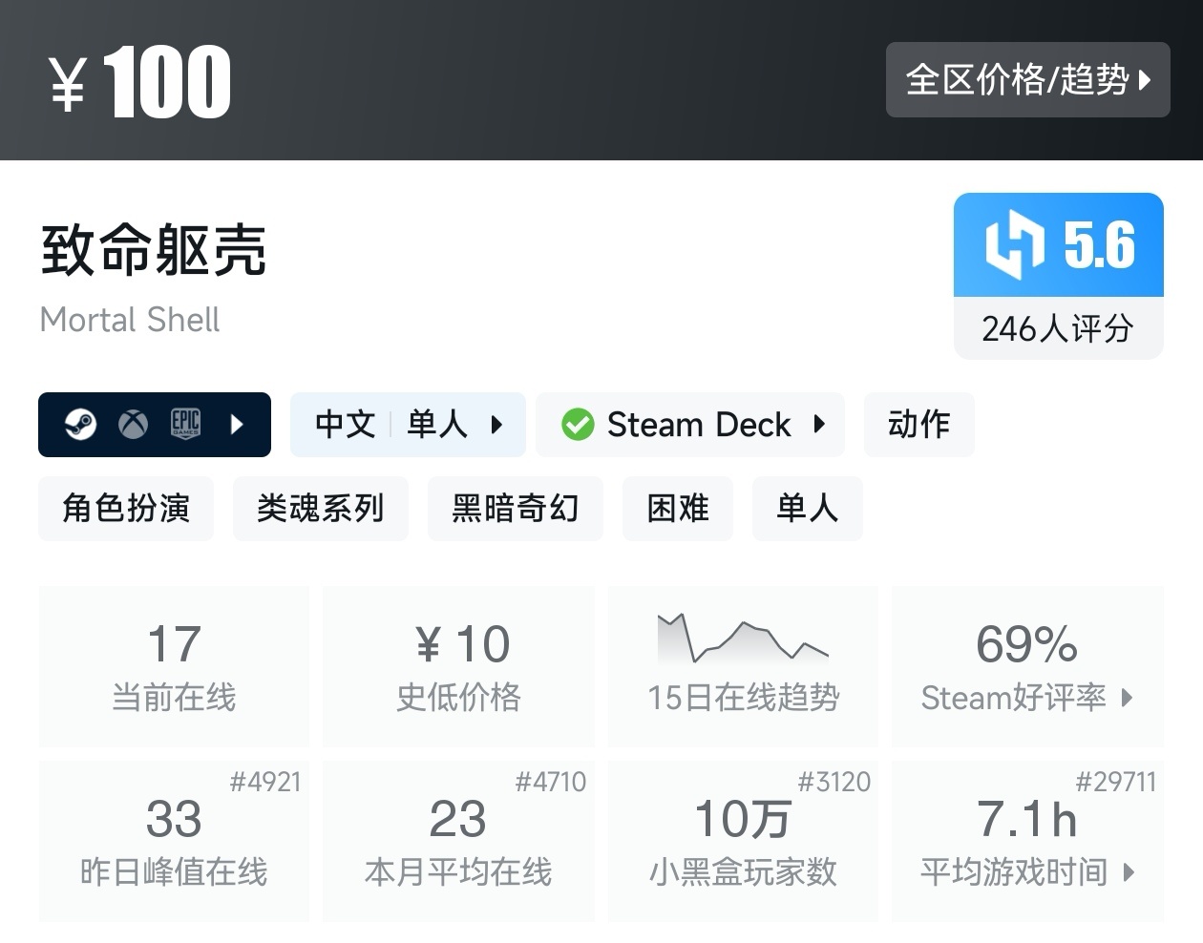Select the 角色扮演 tag
Image resolution: width=1203 pixels, height=943 pixels.
[x=126, y=509]
